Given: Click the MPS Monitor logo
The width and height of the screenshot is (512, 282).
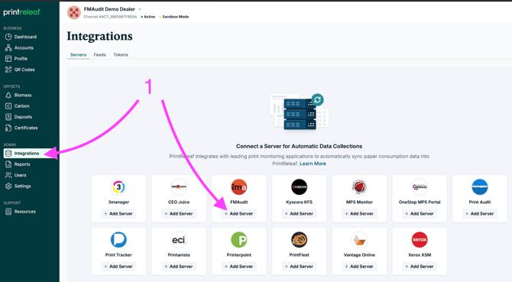Looking at the screenshot, I should click(359, 187).
